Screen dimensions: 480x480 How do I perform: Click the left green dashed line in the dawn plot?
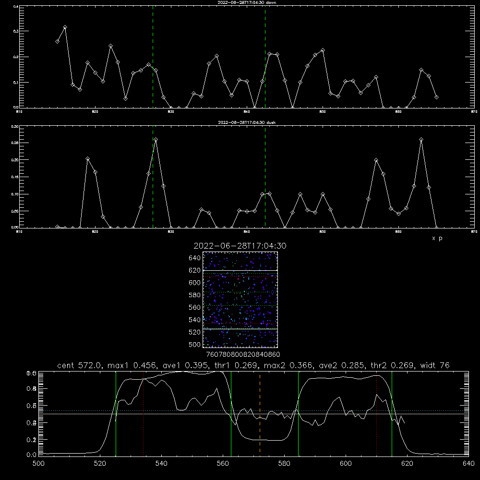click(153, 57)
